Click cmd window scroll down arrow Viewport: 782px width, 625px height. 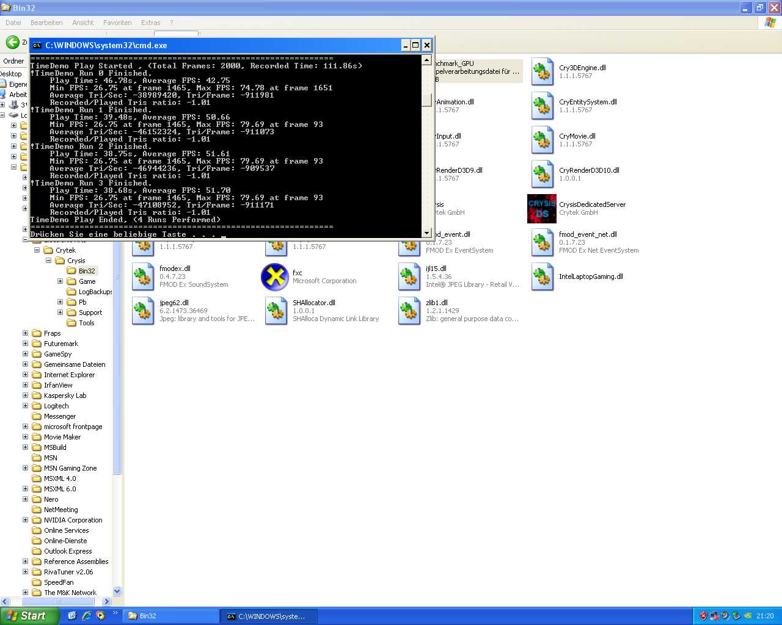427,233
